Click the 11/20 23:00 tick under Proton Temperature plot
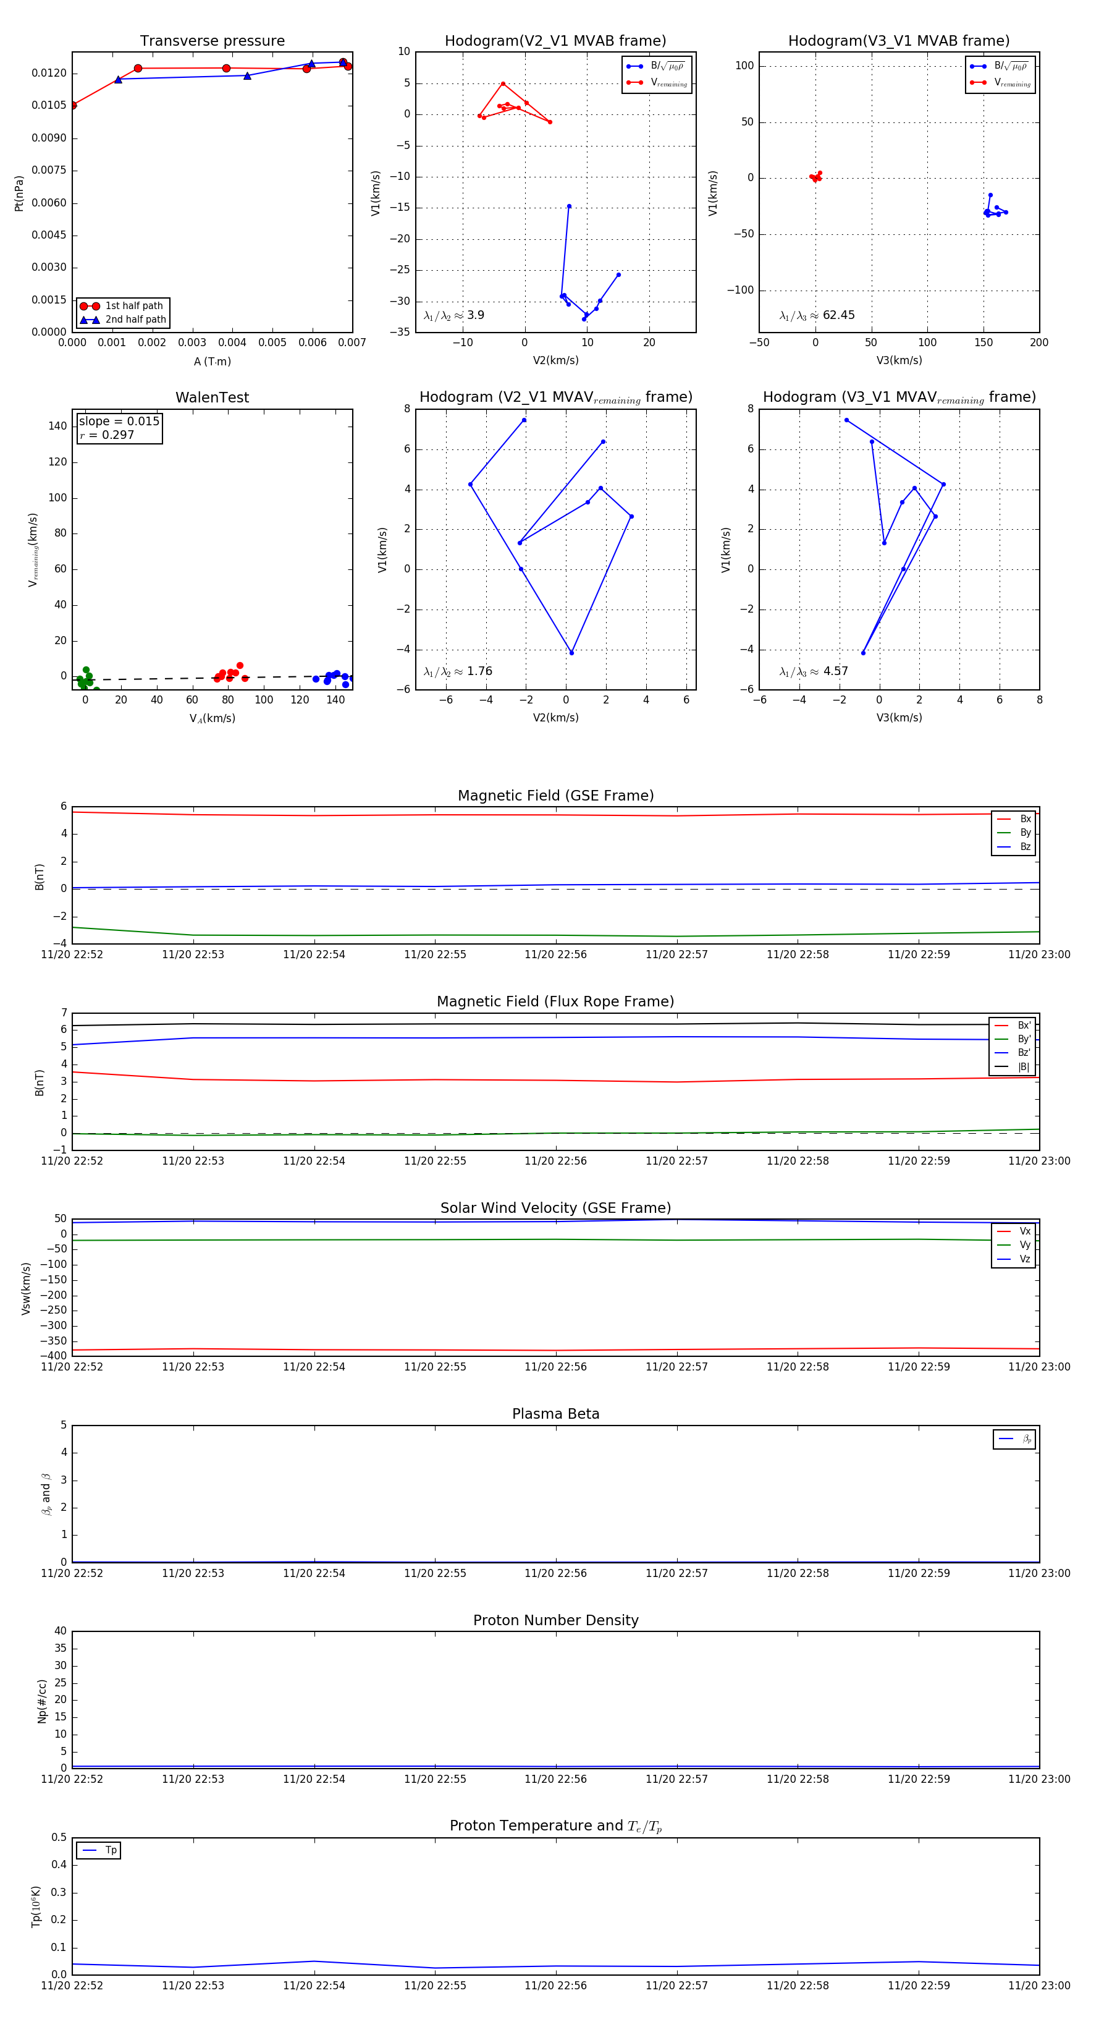This screenshot has height=2040, width=1112. coord(1039,1986)
